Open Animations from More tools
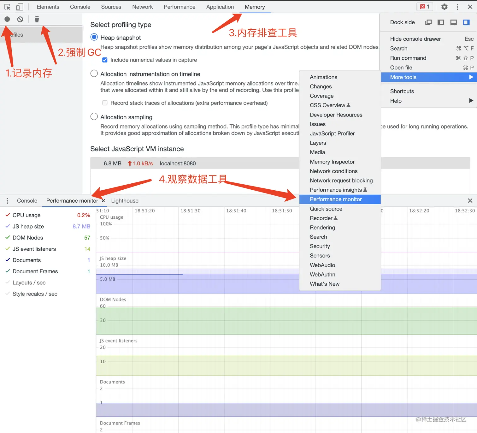Image resolution: width=477 pixels, height=433 pixels. pos(340,77)
